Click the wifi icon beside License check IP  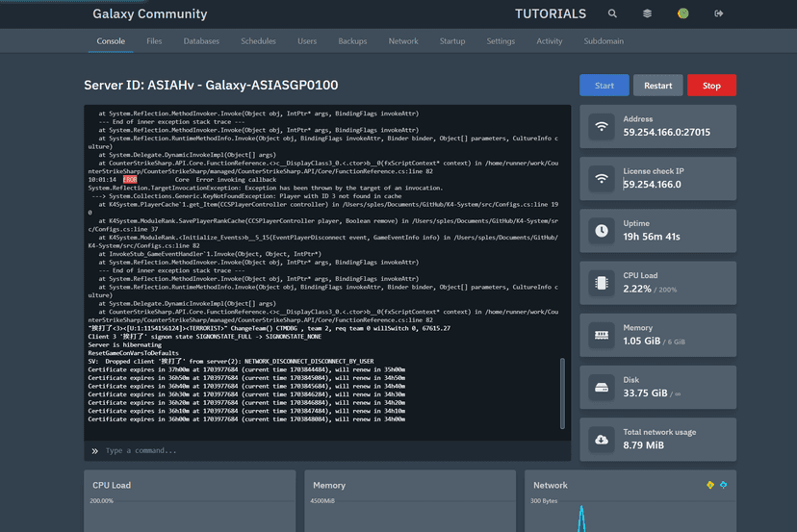[602, 178]
